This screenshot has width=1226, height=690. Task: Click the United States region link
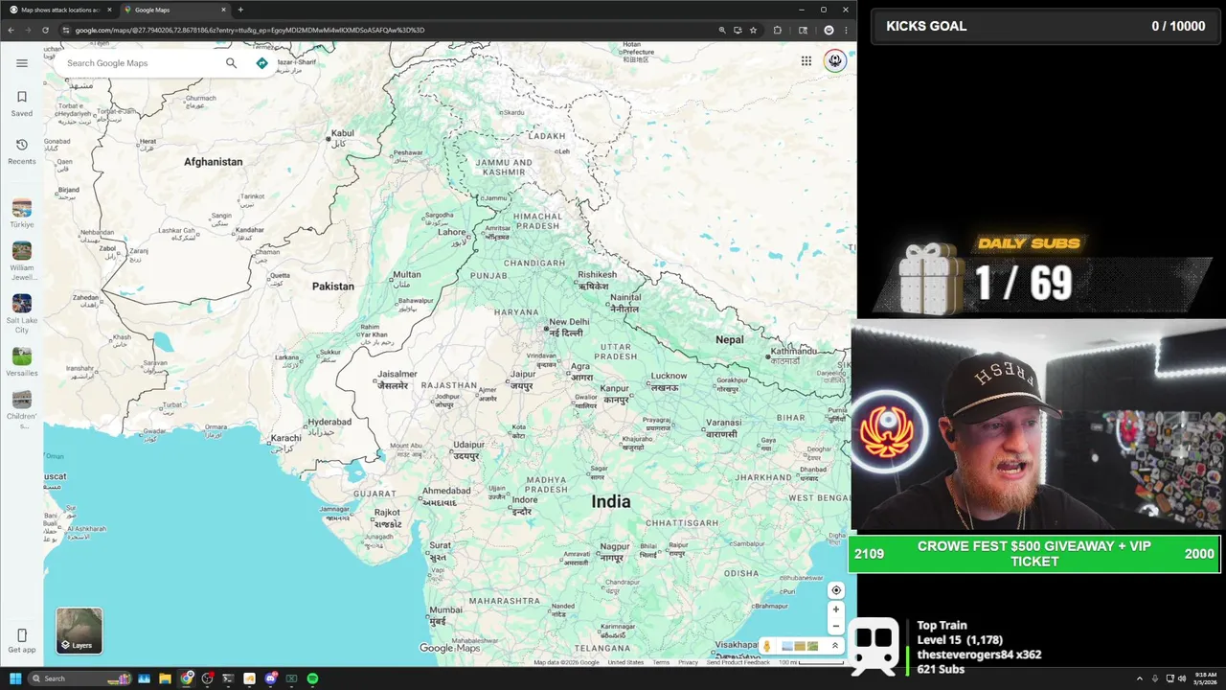pos(625,662)
